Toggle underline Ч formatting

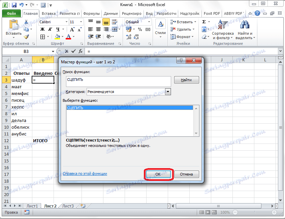tap(58, 29)
